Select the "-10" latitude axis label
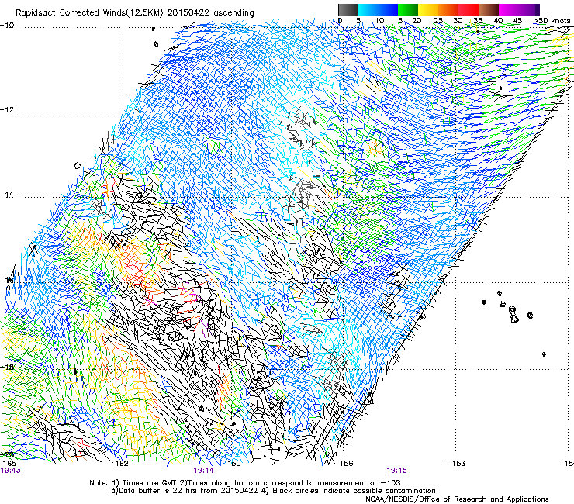 click(x=7, y=26)
